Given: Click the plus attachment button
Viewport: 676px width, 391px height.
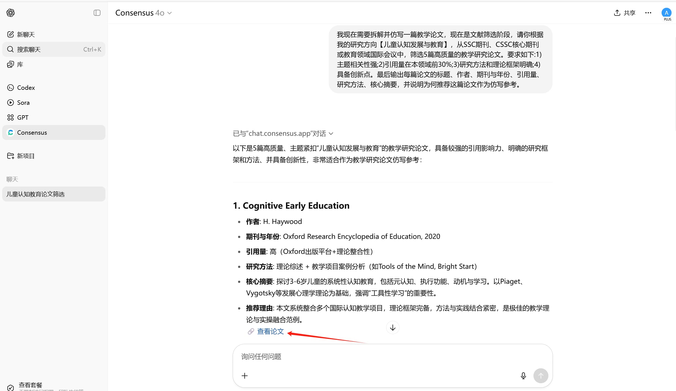Looking at the screenshot, I should (x=244, y=376).
